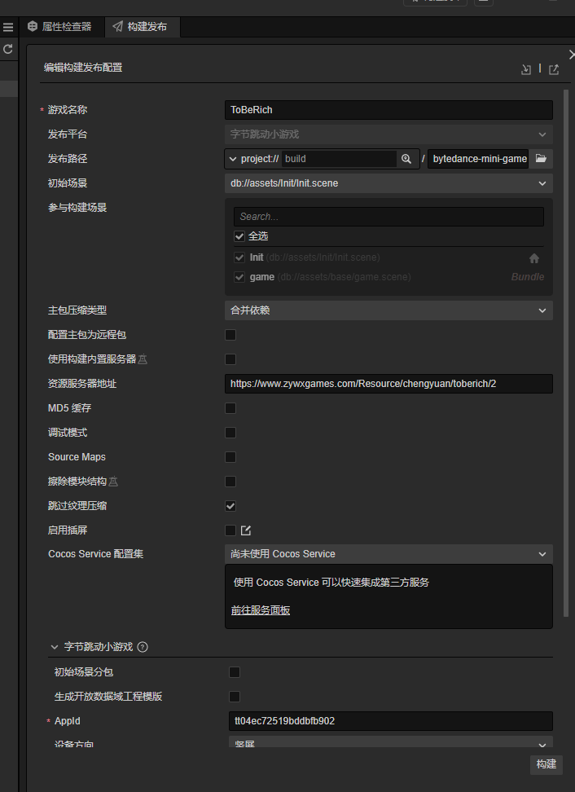This screenshot has width=575, height=792.
Task: Uncheck 跳过纹理压缩 checkbox
Action: (230, 506)
